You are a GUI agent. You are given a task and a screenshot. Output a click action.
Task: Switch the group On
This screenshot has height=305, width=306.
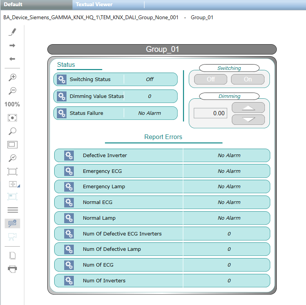click(248, 79)
